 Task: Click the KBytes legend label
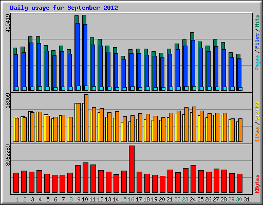click(x=257, y=184)
